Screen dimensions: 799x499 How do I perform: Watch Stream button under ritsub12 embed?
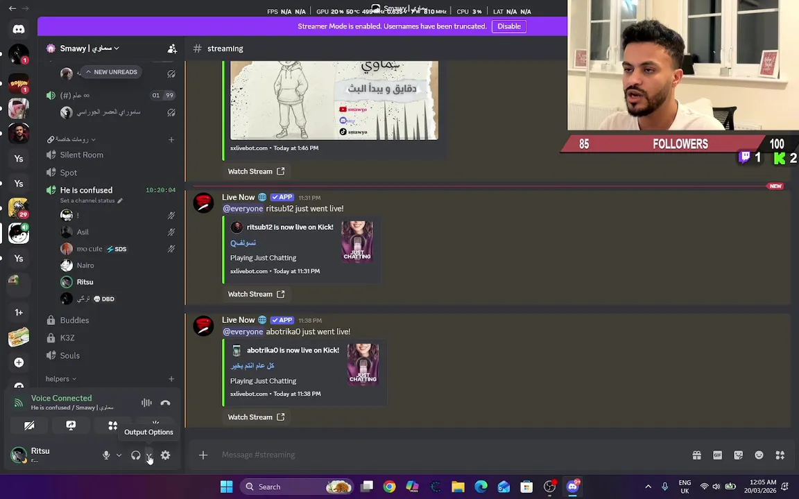point(256,294)
